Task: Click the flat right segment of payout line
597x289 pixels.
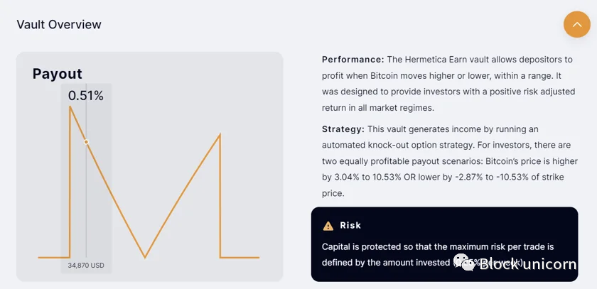Action: (240, 257)
